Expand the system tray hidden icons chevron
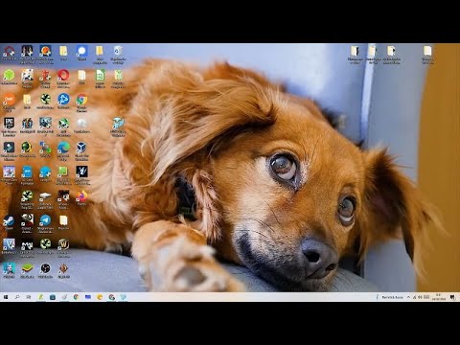 408,297
